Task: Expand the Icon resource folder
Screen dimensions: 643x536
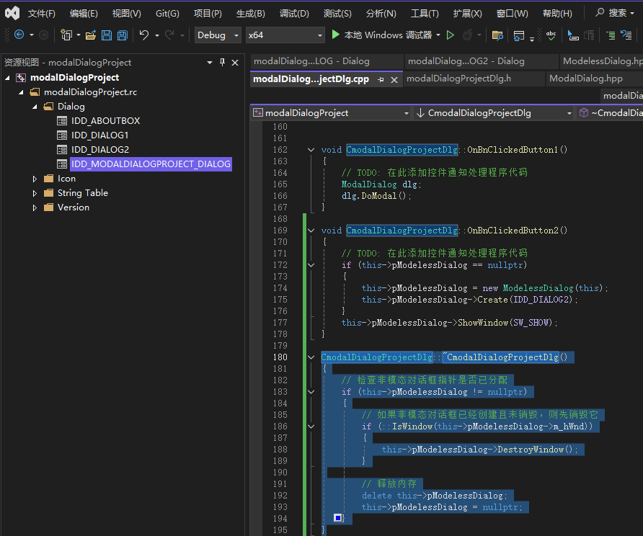Action: [35, 179]
